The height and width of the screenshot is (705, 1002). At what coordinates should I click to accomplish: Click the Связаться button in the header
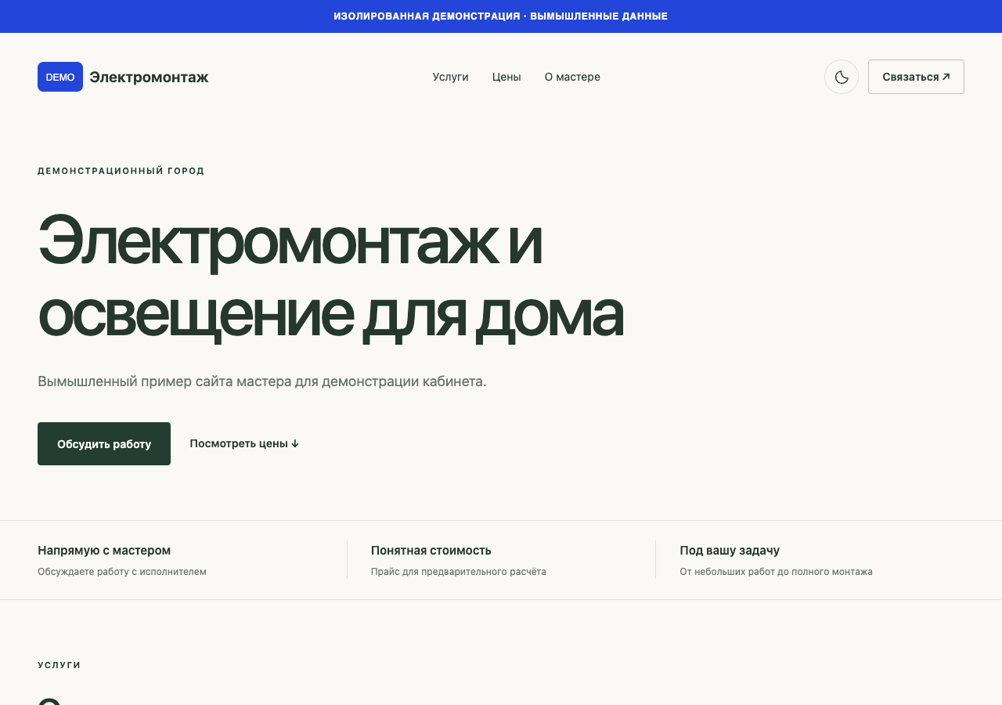coord(916,77)
